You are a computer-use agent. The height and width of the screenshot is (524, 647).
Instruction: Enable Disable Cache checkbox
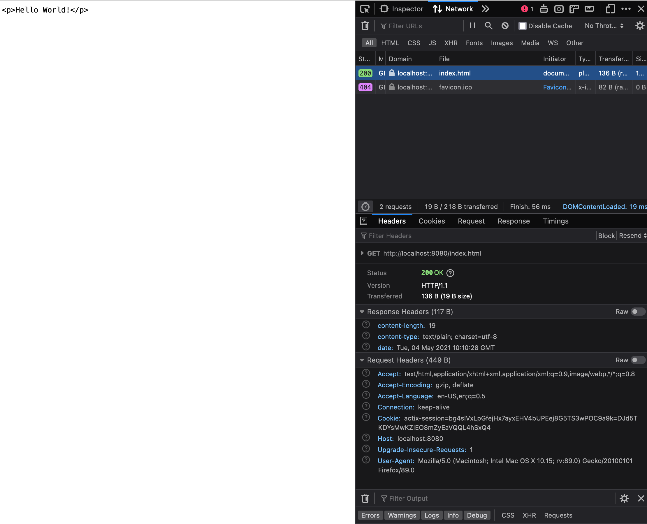point(522,26)
